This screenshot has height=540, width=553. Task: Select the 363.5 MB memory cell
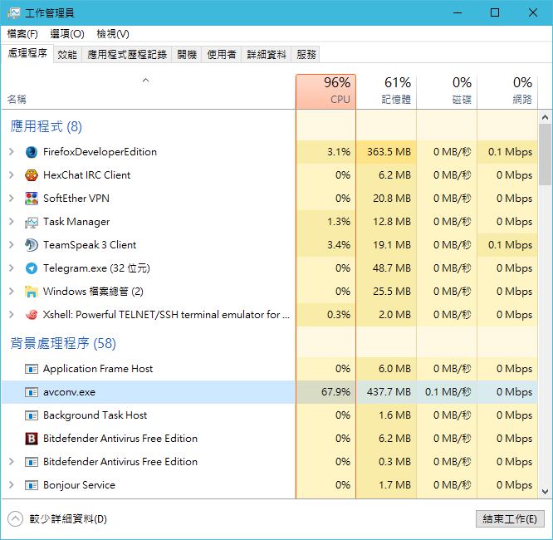pyautogui.click(x=386, y=152)
